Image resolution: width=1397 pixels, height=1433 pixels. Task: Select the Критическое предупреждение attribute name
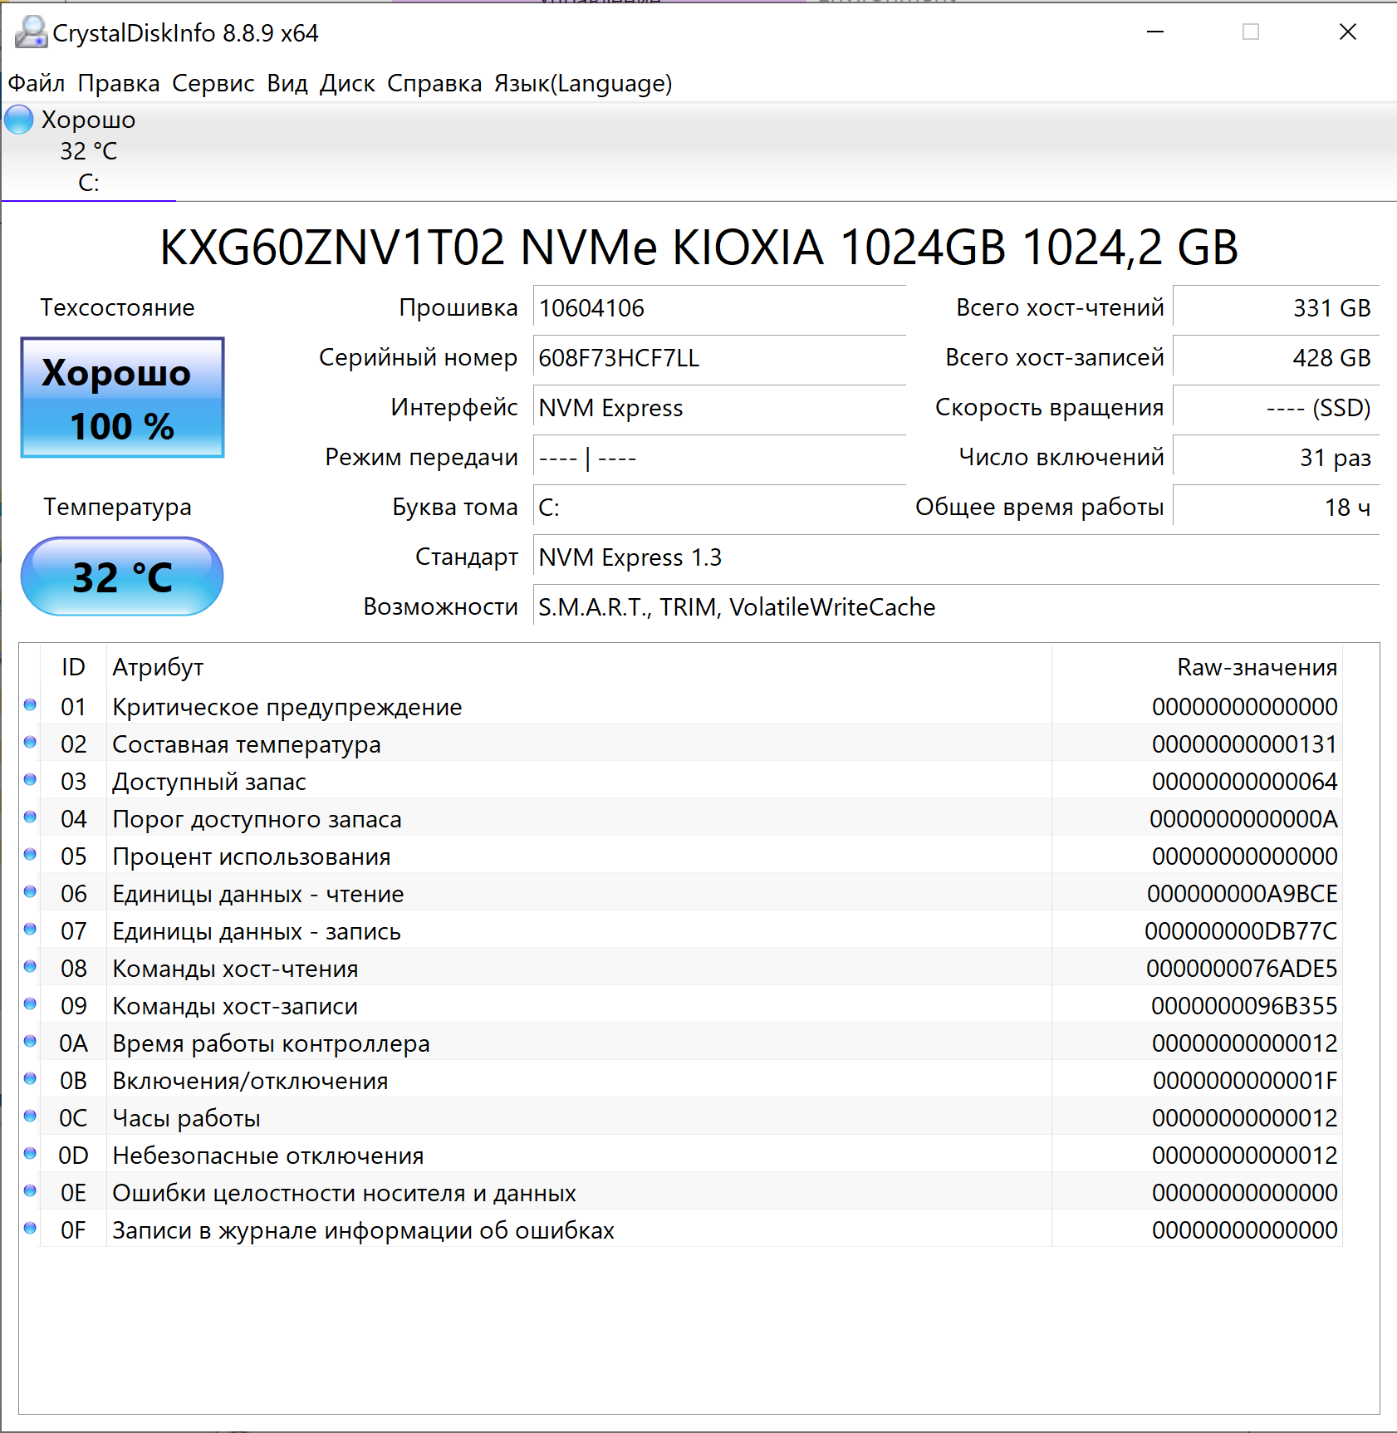click(287, 707)
